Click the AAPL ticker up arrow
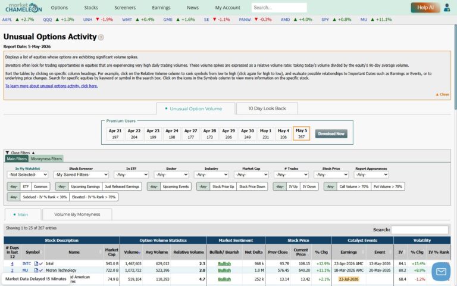457x286 pixels. coord(17,20)
